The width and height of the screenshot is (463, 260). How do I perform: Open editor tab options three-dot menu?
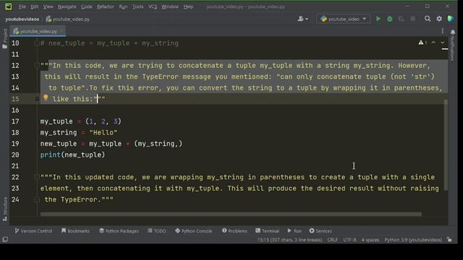(x=442, y=31)
